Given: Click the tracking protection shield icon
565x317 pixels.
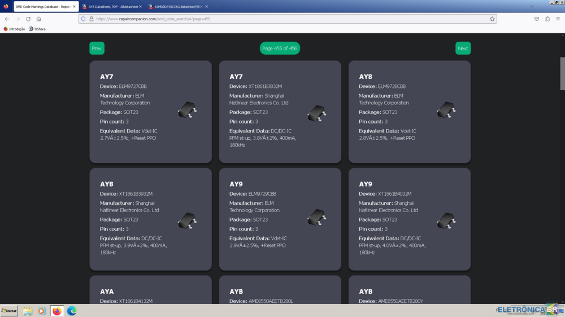Looking at the screenshot, I should [x=83, y=19].
